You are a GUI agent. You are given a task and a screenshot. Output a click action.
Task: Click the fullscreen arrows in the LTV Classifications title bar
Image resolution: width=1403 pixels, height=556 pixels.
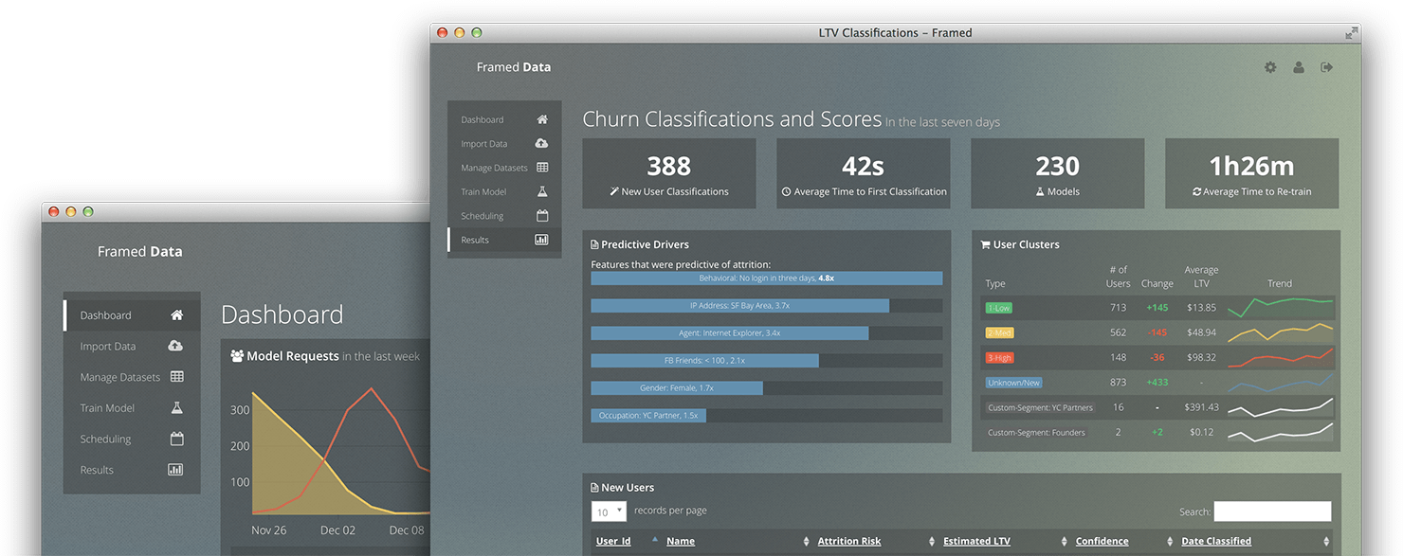[1351, 33]
